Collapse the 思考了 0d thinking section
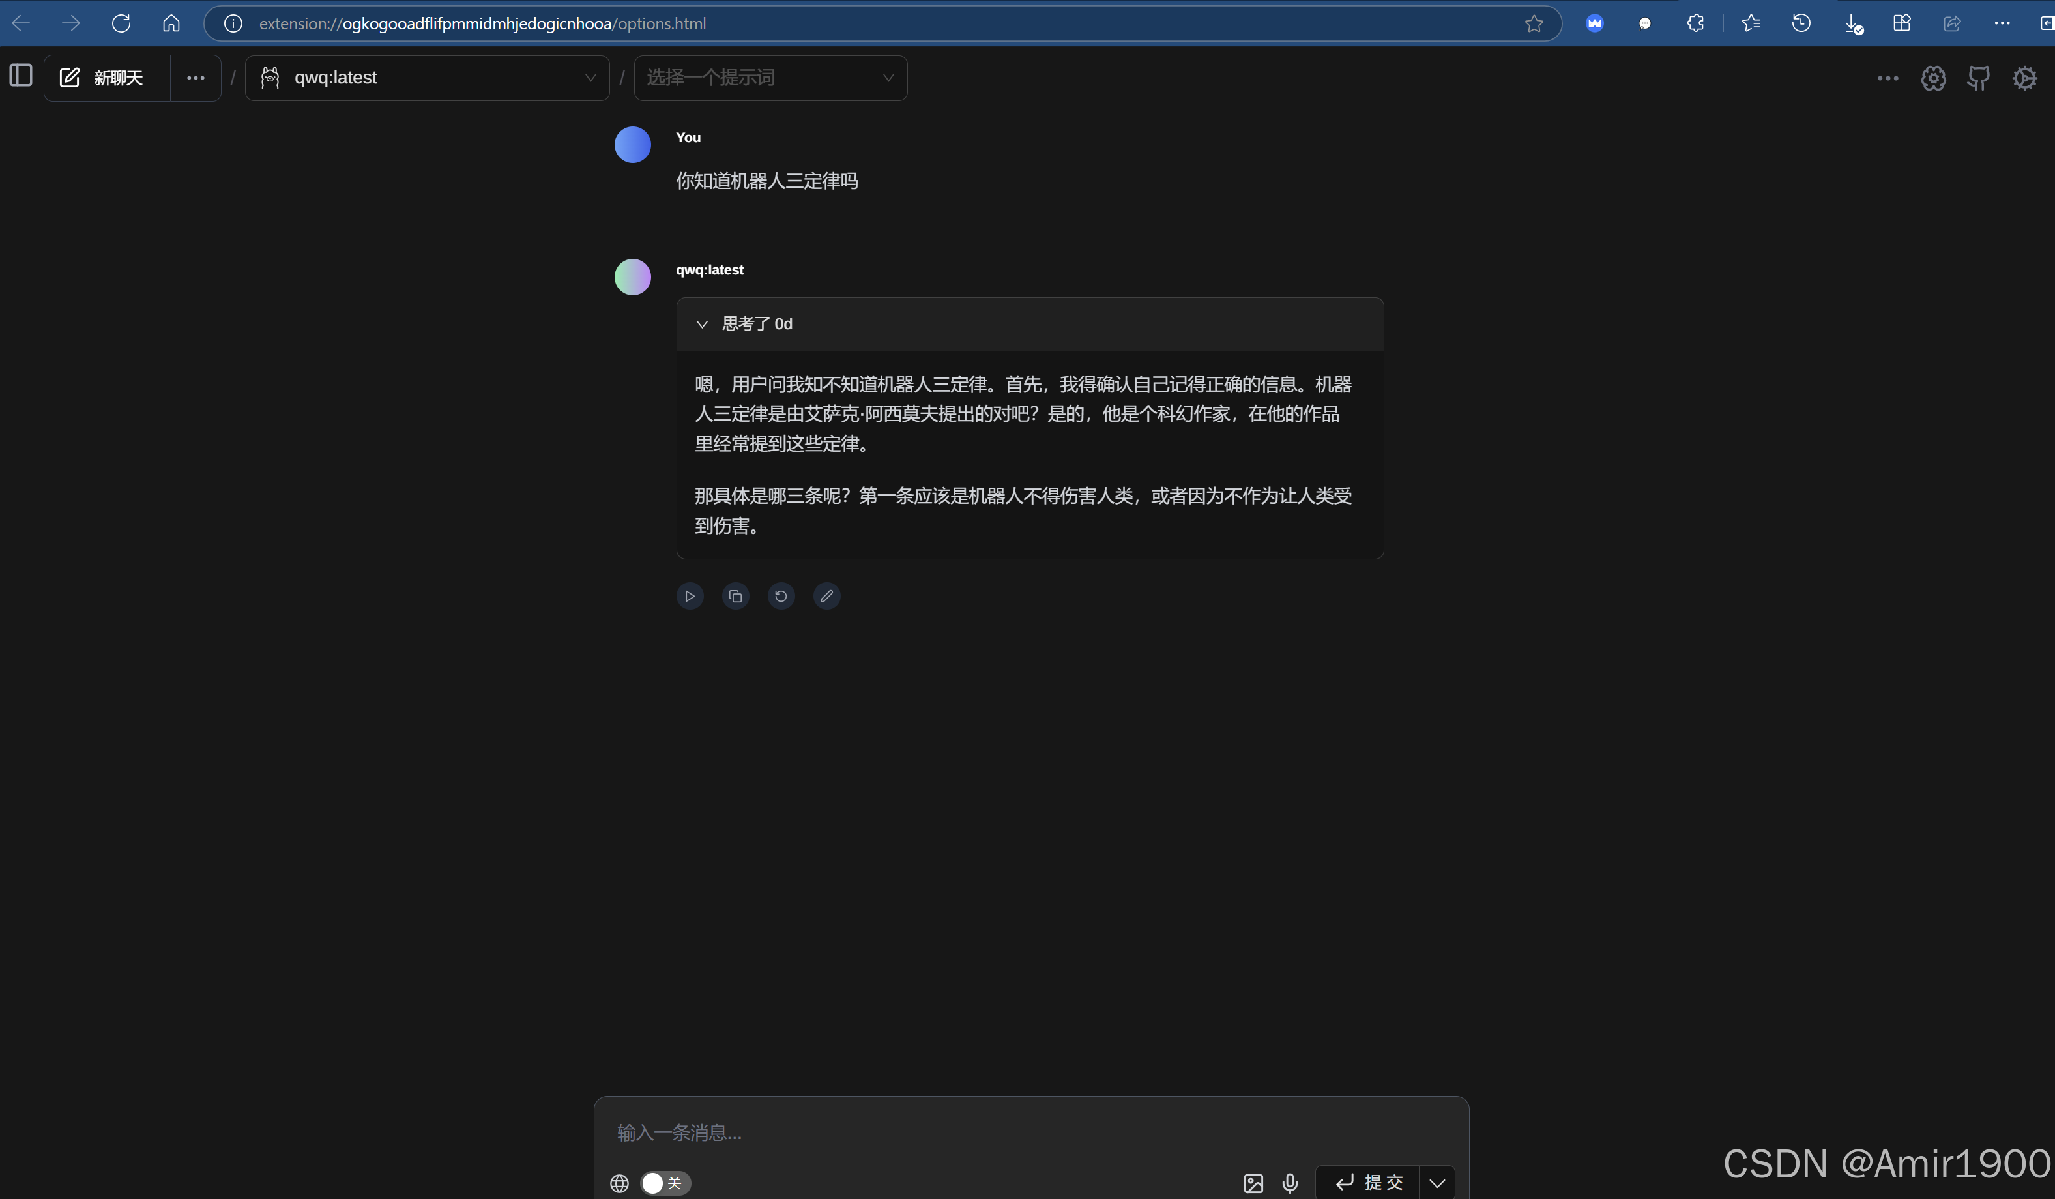 (x=701, y=325)
